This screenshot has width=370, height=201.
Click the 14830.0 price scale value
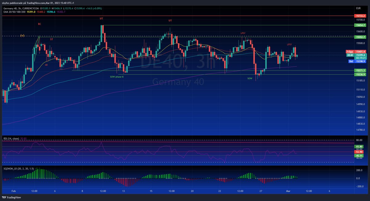point(360,124)
